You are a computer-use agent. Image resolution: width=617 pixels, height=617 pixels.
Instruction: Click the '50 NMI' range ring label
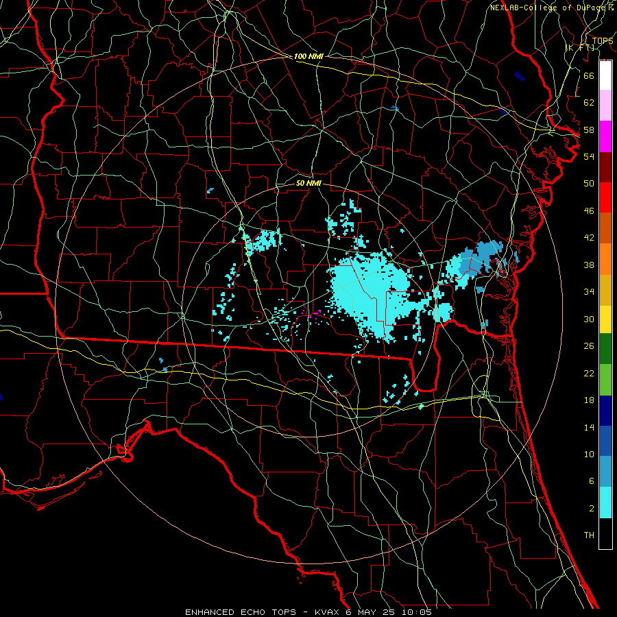pos(308,183)
